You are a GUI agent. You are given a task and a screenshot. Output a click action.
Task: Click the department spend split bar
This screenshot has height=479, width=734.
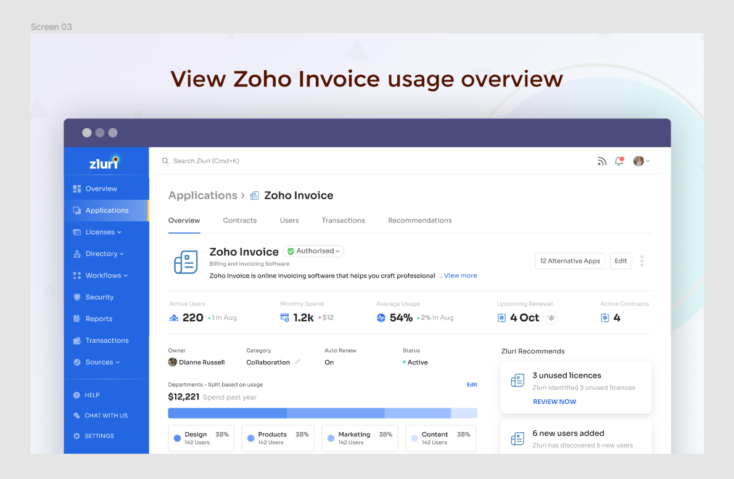click(323, 413)
